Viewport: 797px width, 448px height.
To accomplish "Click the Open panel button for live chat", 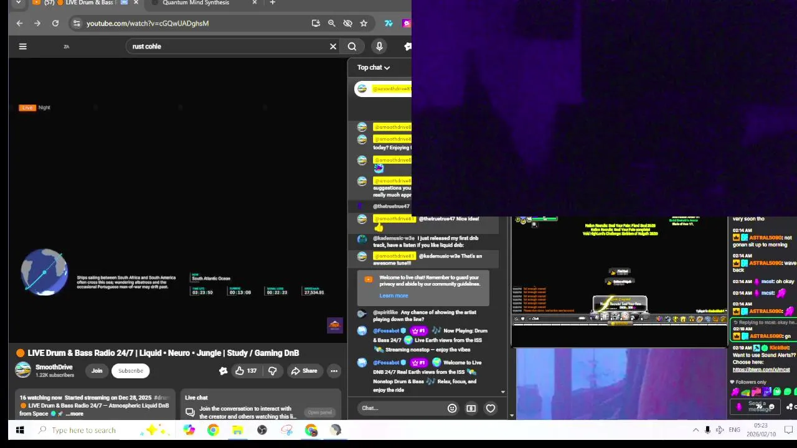I will [x=319, y=413].
